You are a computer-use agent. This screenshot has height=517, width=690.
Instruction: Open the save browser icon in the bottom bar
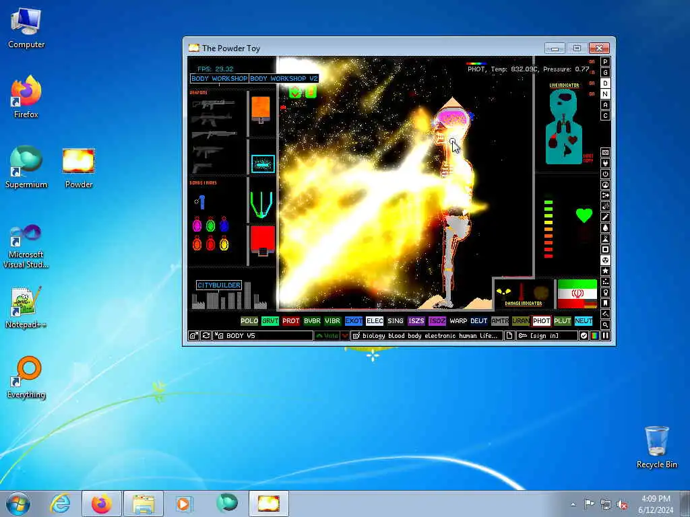click(x=193, y=335)
